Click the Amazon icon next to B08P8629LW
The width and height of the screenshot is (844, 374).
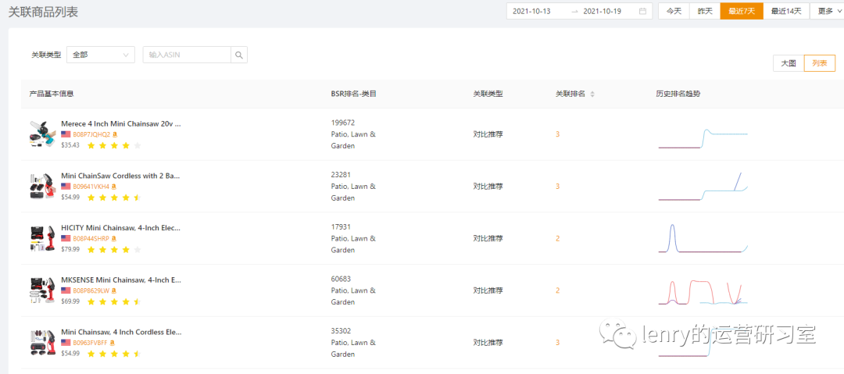pos(113,290)
